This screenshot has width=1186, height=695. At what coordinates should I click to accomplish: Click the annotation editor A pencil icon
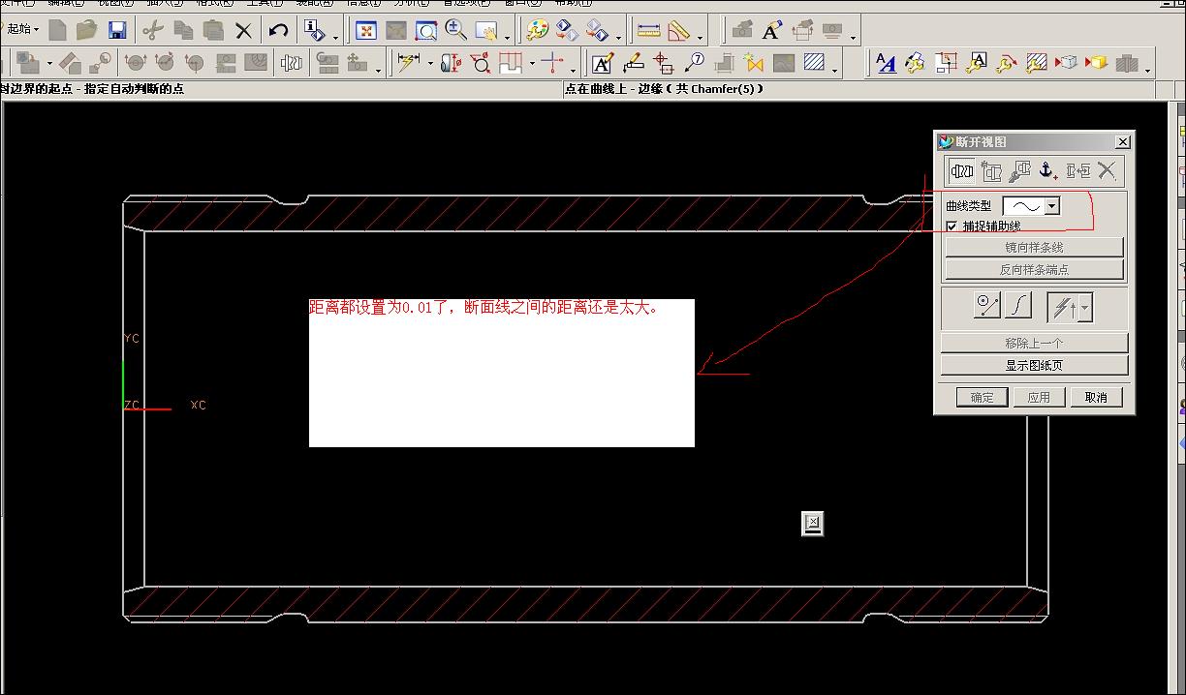[x=603, y=63]
